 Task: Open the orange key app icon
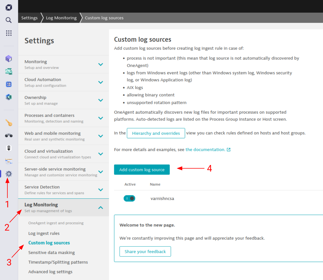[x=9, y=123]
